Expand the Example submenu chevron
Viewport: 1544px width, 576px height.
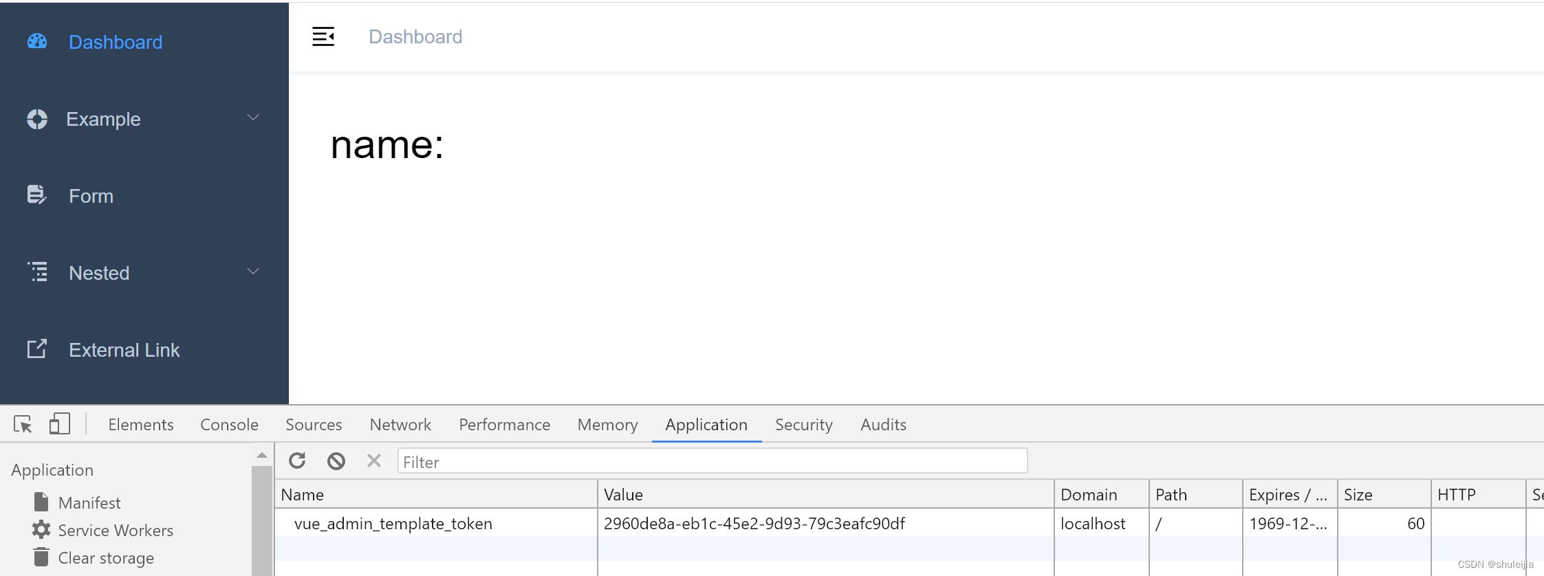pyautogui.click(x=253, y=118)
